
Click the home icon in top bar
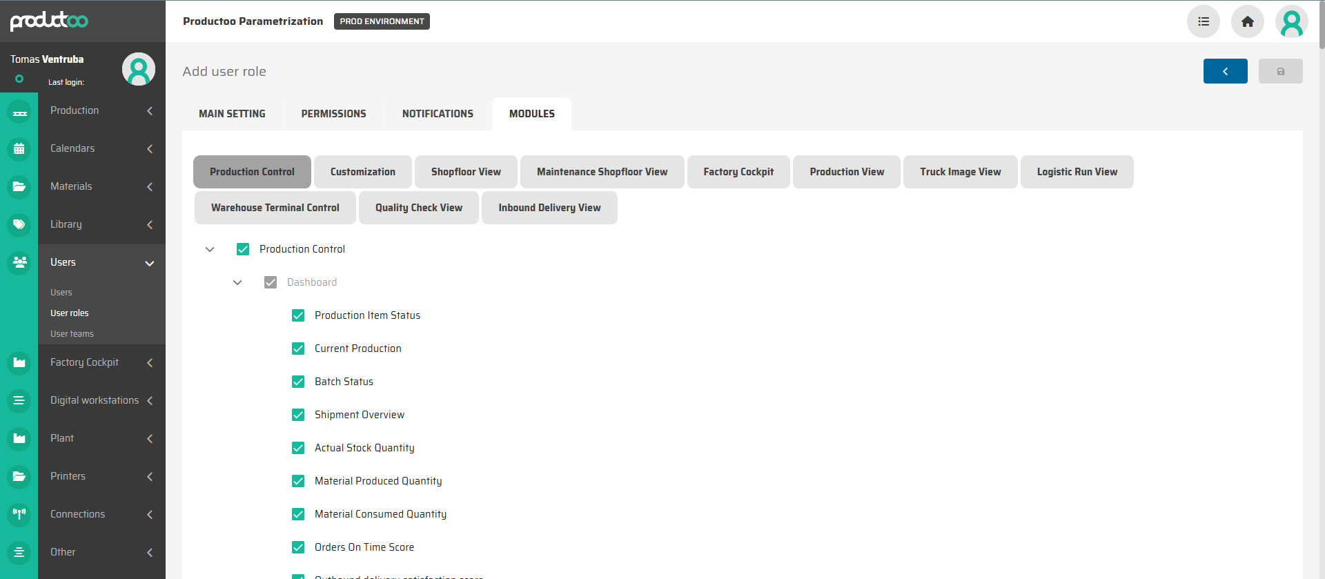(1247, 21)
